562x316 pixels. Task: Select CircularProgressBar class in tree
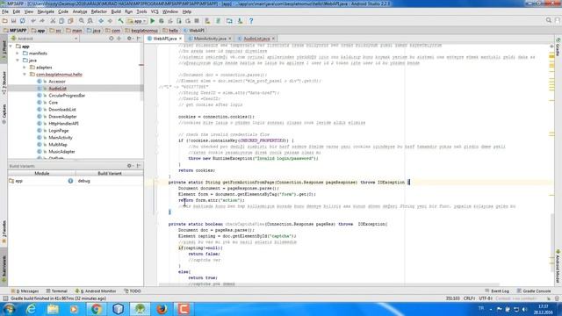67,96
